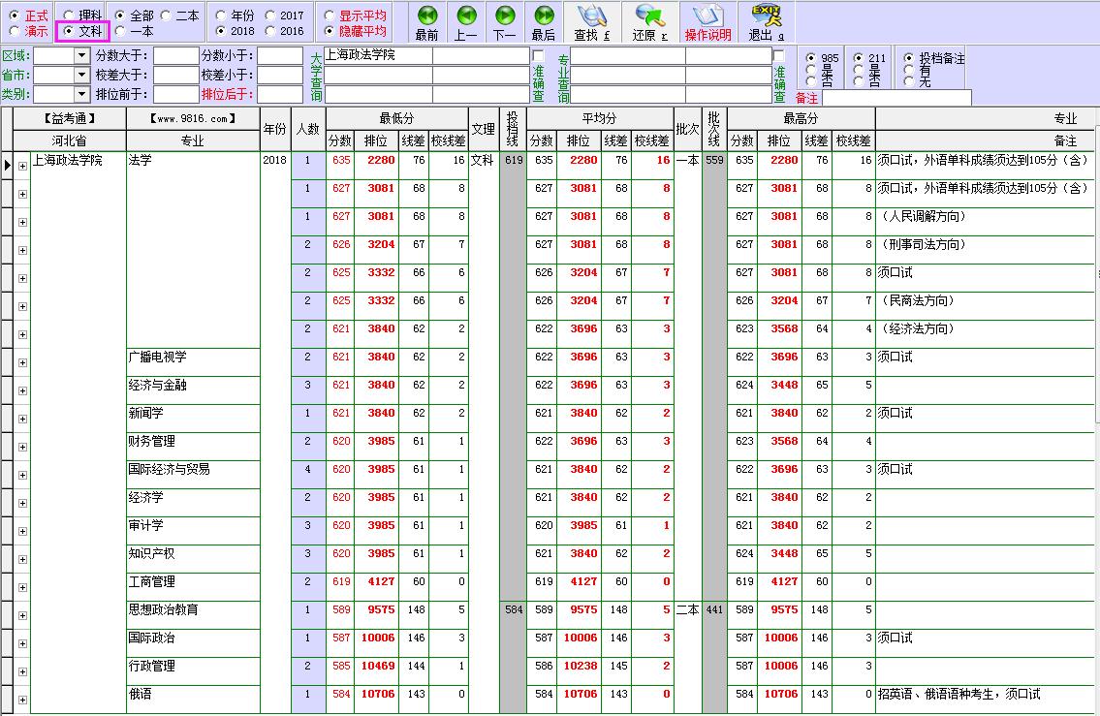Image resolution: width=1100 pixels, height=716 pixels.
Task: Select the 211 radio option
Action: pos(858,58)
